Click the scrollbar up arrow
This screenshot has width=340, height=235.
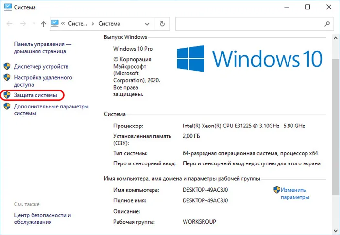[335, 38]
